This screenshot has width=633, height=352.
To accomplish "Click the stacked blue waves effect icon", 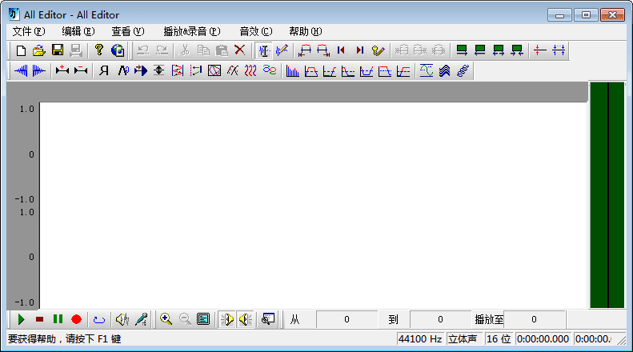I will click(x=444, y=71).
